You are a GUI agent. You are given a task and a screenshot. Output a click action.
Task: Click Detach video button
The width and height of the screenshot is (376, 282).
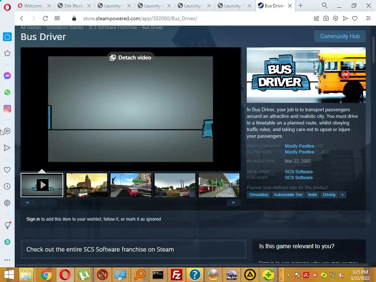coord(130,58)
